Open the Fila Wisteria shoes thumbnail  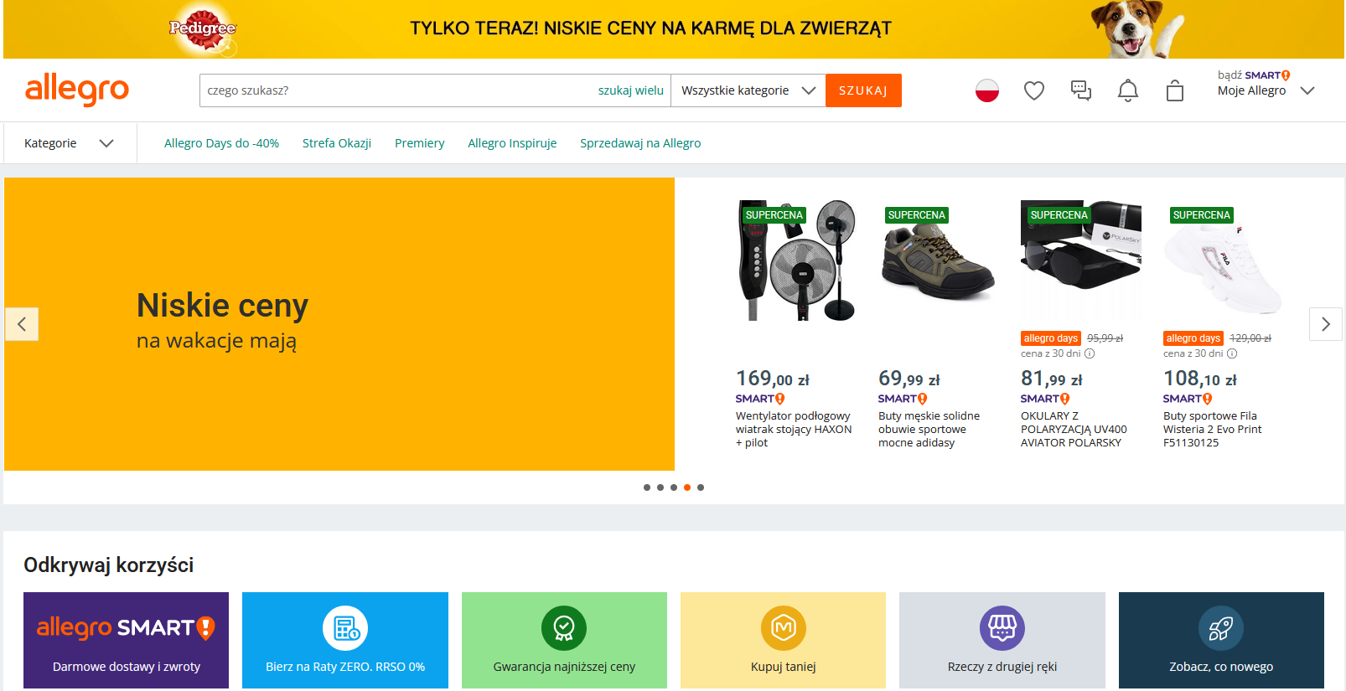[x=1224, y=260]
